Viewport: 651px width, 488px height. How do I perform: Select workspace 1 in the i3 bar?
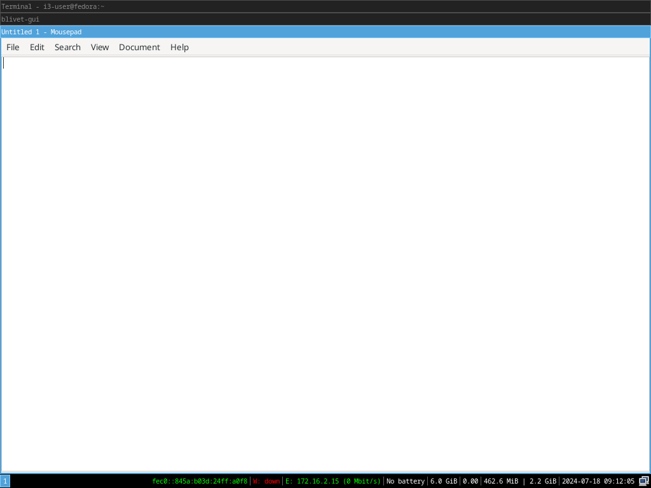(x=5, y=482)
